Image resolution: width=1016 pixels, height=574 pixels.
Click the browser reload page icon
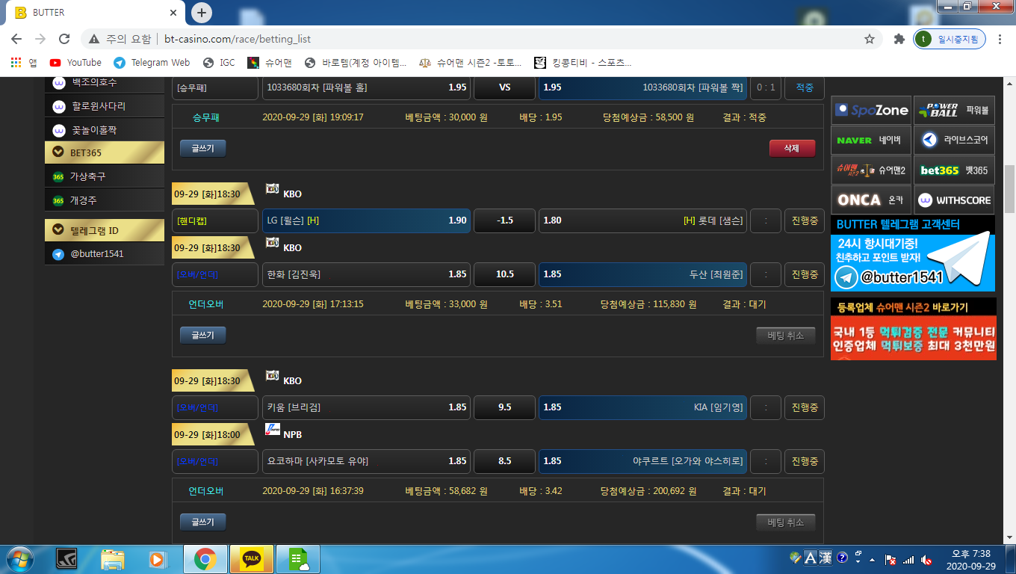pyautogui.click(x=64, y=39)
